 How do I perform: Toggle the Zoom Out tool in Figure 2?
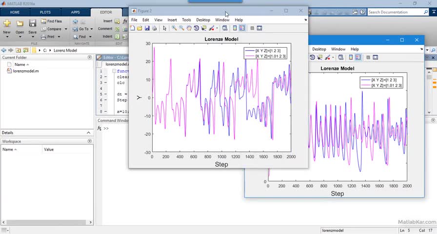(x=181, y=28)
